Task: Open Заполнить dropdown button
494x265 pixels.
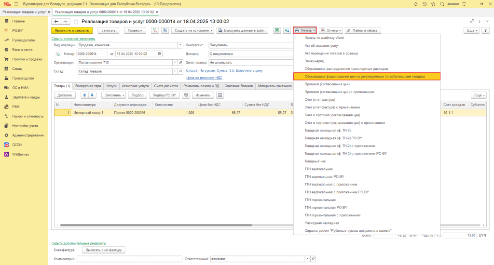Action: click(x=113, y=95)
